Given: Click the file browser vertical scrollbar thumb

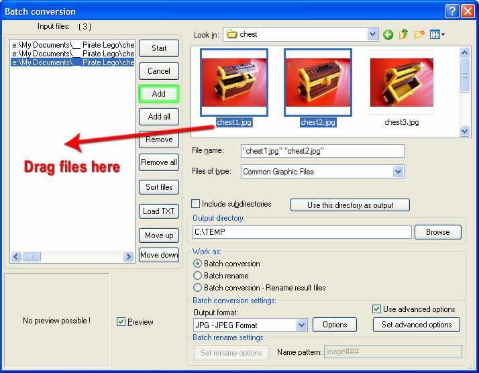Looking at the screenshot, I should [464, 75].
